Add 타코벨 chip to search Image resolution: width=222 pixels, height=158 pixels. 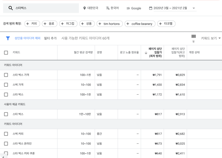click(166, 24)
